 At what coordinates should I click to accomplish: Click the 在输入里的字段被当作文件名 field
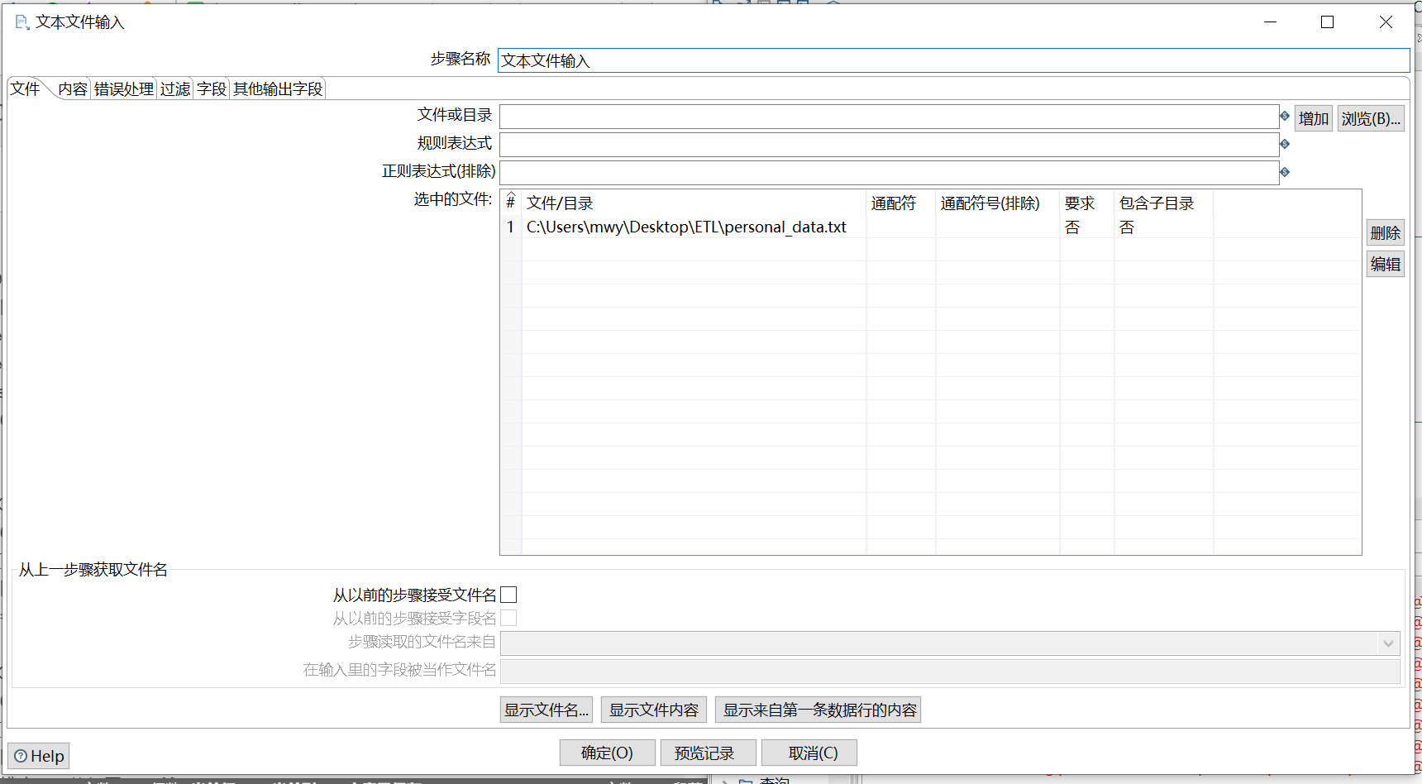point(951,671)
